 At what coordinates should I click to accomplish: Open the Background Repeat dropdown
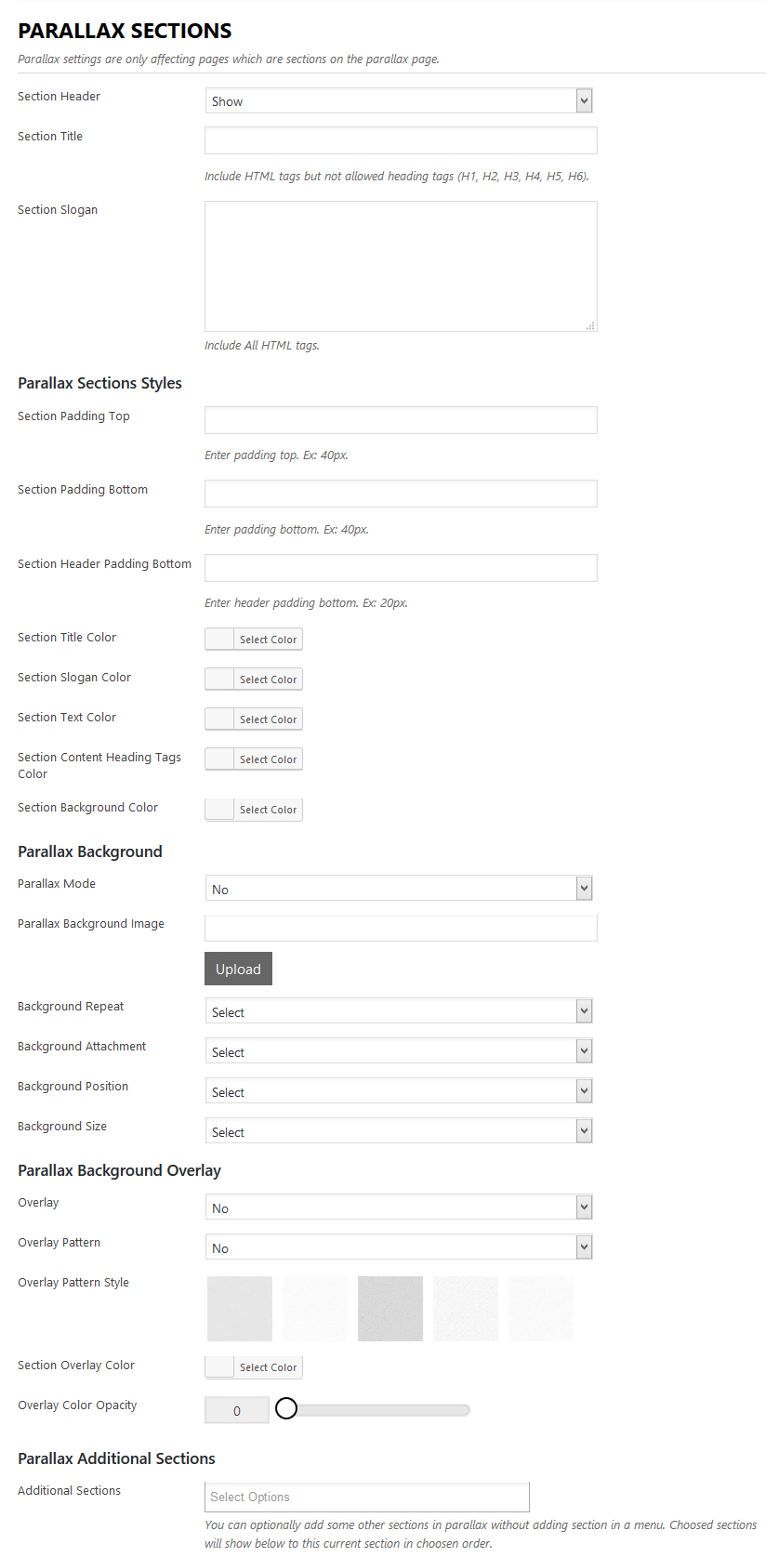(398, 1011)
